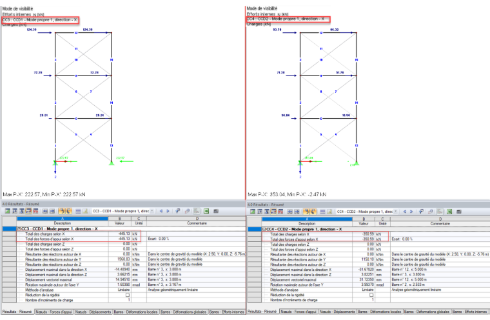This screenshot has width=490, height=320.
Task: Click the red-marked table icon in right results toolbar
Action: click(x=280, y=212)
